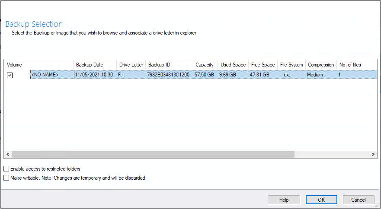Click the Compression column header

coord(321,65)
